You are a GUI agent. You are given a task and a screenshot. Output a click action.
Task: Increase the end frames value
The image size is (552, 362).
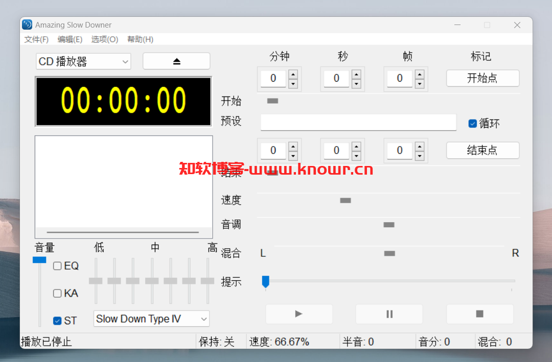(420, 147)
